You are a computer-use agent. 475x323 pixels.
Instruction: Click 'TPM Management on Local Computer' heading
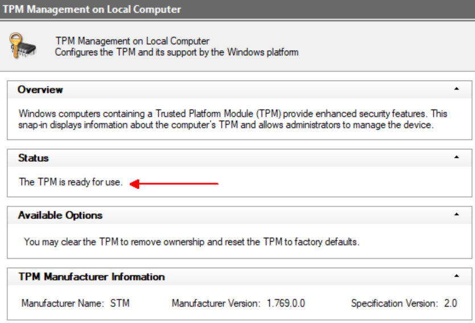132,41
